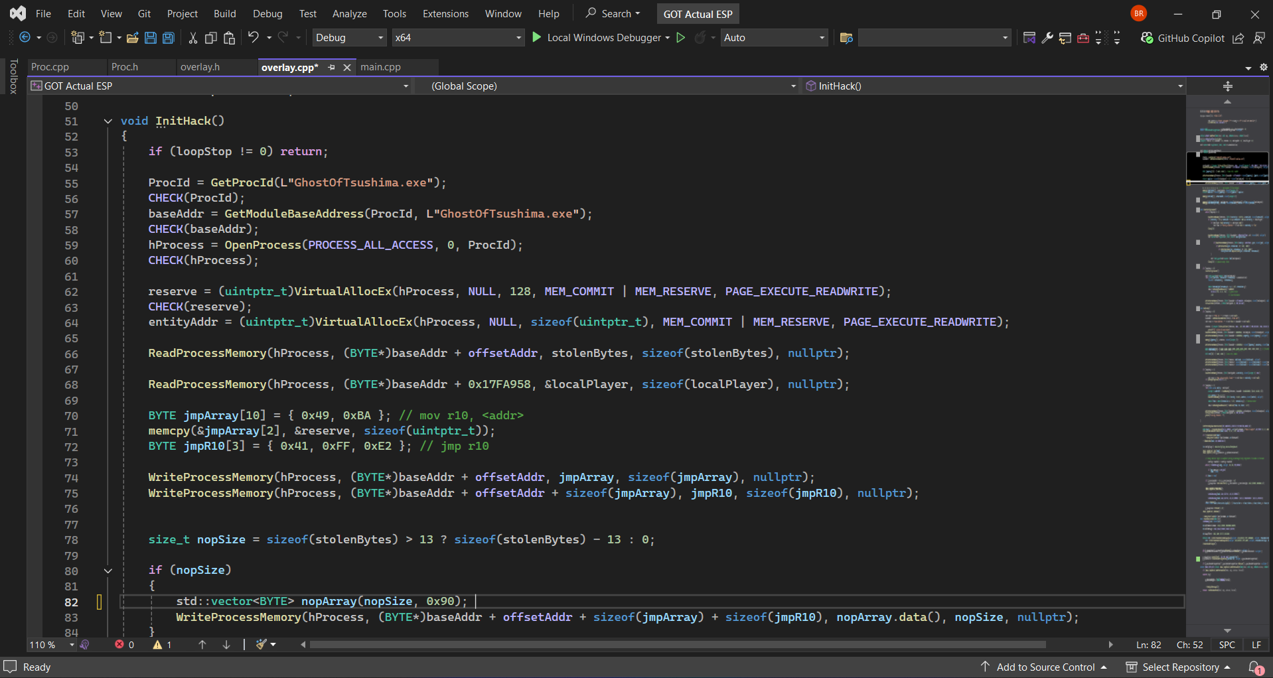Screen dimensions: 1273x678
Task: Collapse the InitHack function outline
Action: tap(108, 121)
